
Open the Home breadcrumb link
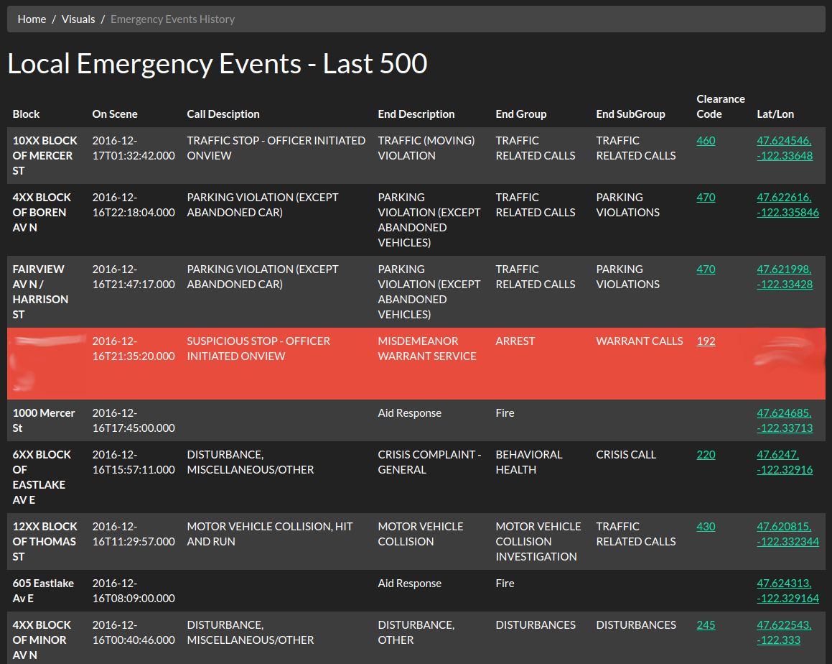(32, 19)
